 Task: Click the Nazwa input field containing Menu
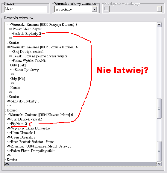pos(25,9)
